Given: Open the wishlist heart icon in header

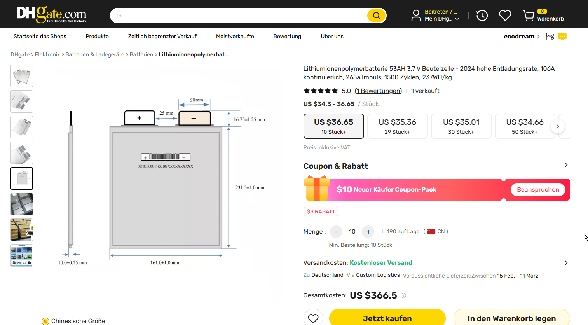Looking at the screenshot, I should tap(505, 16).
